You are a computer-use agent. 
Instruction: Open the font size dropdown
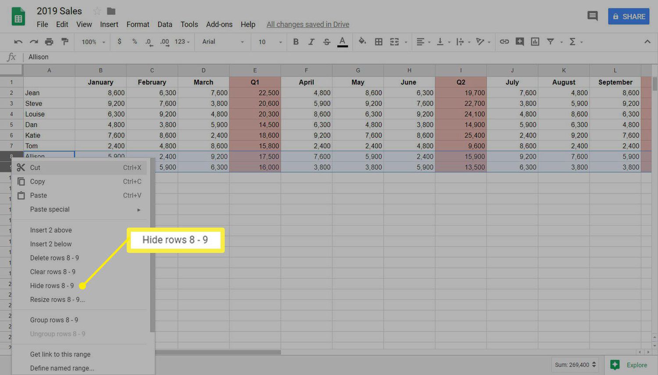pos(268,42)
